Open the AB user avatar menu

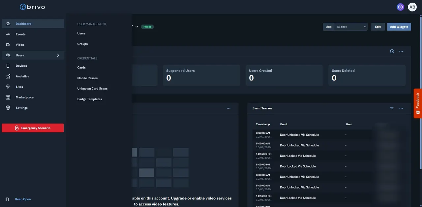pyautogui.click(x=412, y=7)
